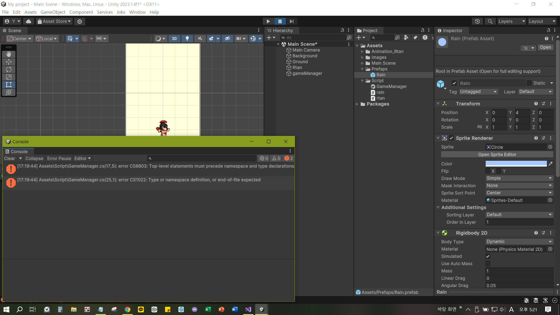Open Body Type dropdown showing Dynamic
Screen dimensions: 560x315
pyautogui.click(x=519, y=242)
